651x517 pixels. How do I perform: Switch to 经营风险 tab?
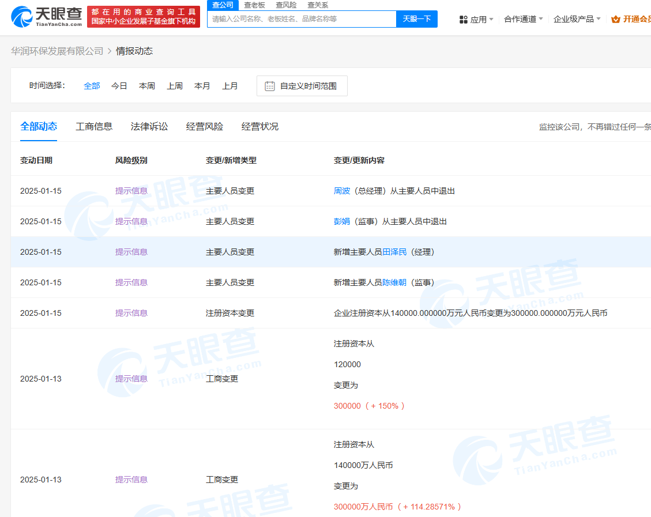pos(205,127)
